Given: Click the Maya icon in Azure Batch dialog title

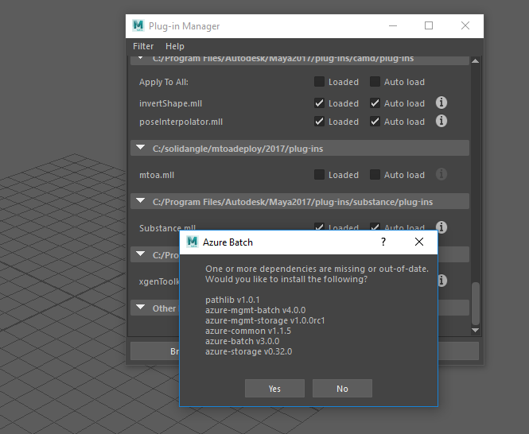Looking at the screenshot, I should coord(193,242).
